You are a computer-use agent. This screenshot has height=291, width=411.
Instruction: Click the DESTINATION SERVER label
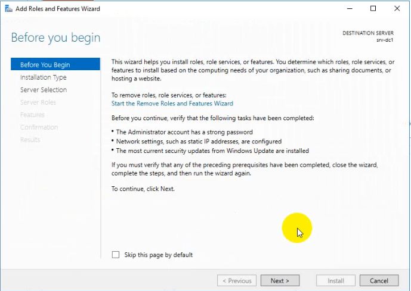click(368, 33)
